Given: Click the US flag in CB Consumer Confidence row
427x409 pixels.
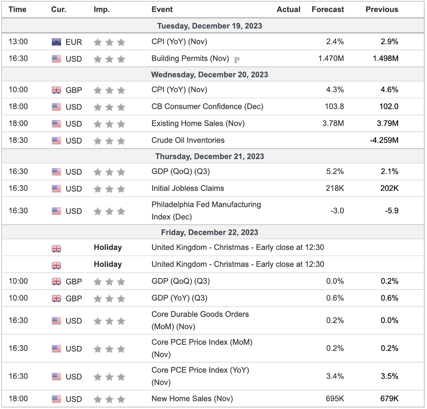Looking at the screenshot, I should tap(56, 107).
